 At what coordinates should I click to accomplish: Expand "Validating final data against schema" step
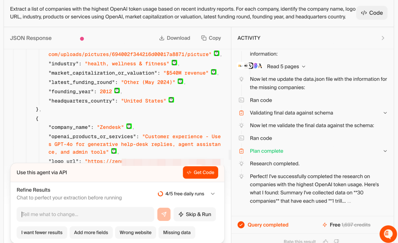(385, 113)
